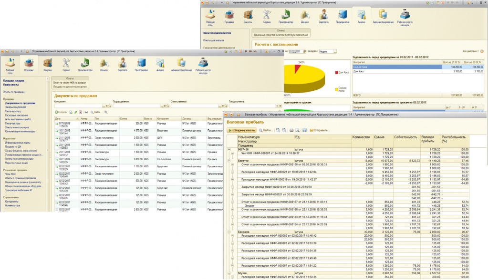Screen dimensions: 488x280
Task: Click the Сформировать button in Валовая прибыль
Action: (x=241, y=130)
